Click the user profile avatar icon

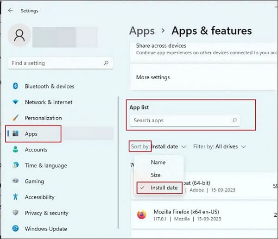[19, 37]
